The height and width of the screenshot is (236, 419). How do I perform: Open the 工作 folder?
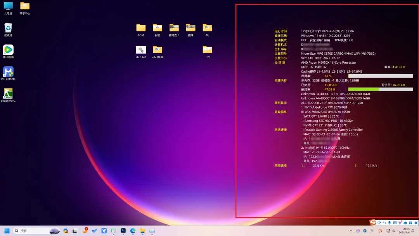tap(207, 51)
